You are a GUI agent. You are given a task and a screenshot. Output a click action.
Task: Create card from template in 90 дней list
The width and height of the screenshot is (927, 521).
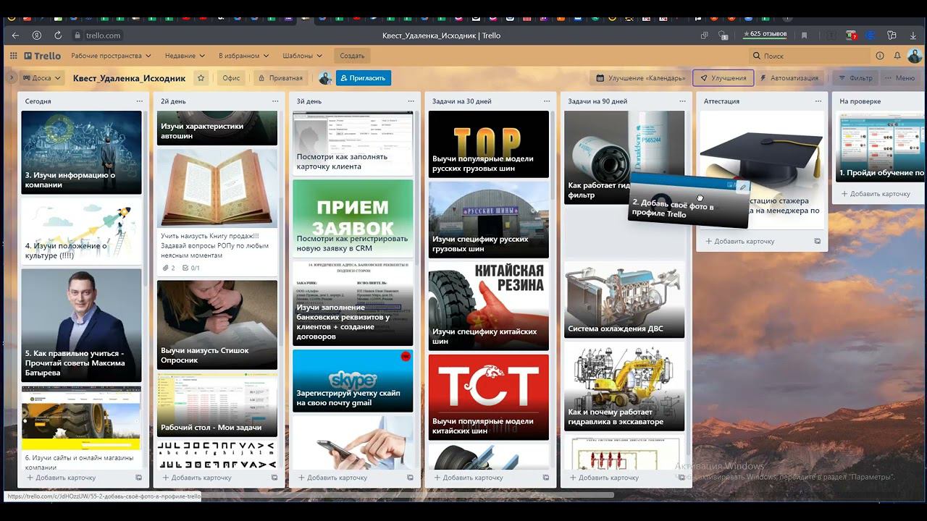click(x=681, y=478)
